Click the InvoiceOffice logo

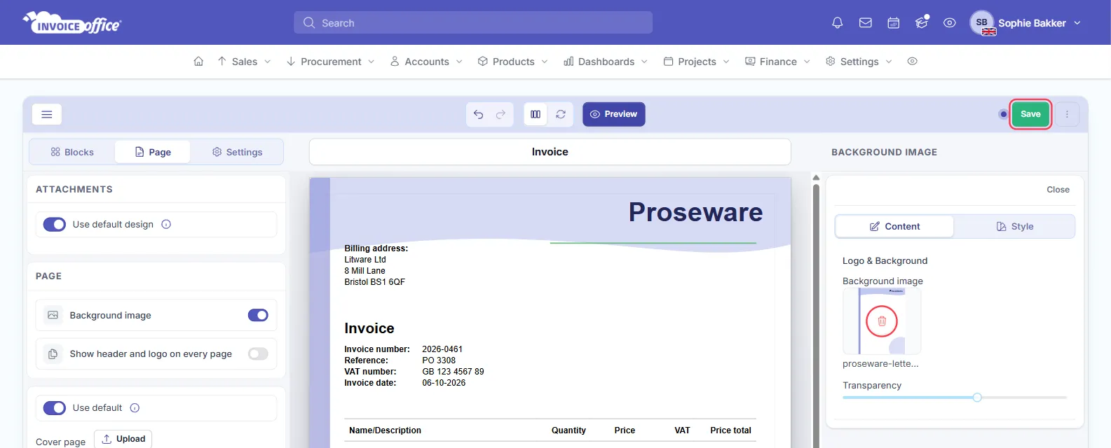(x=72, y=23)
